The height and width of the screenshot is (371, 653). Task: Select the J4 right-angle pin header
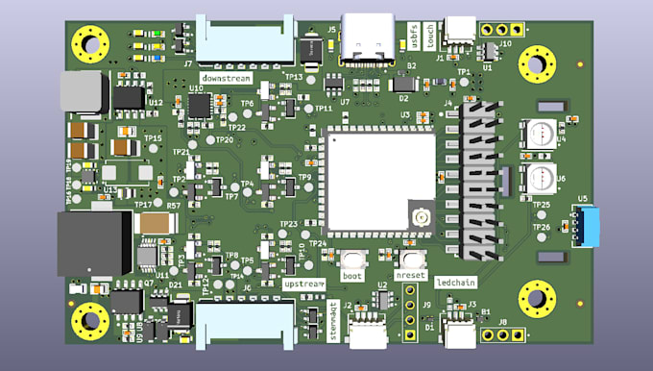coord(474,181)
